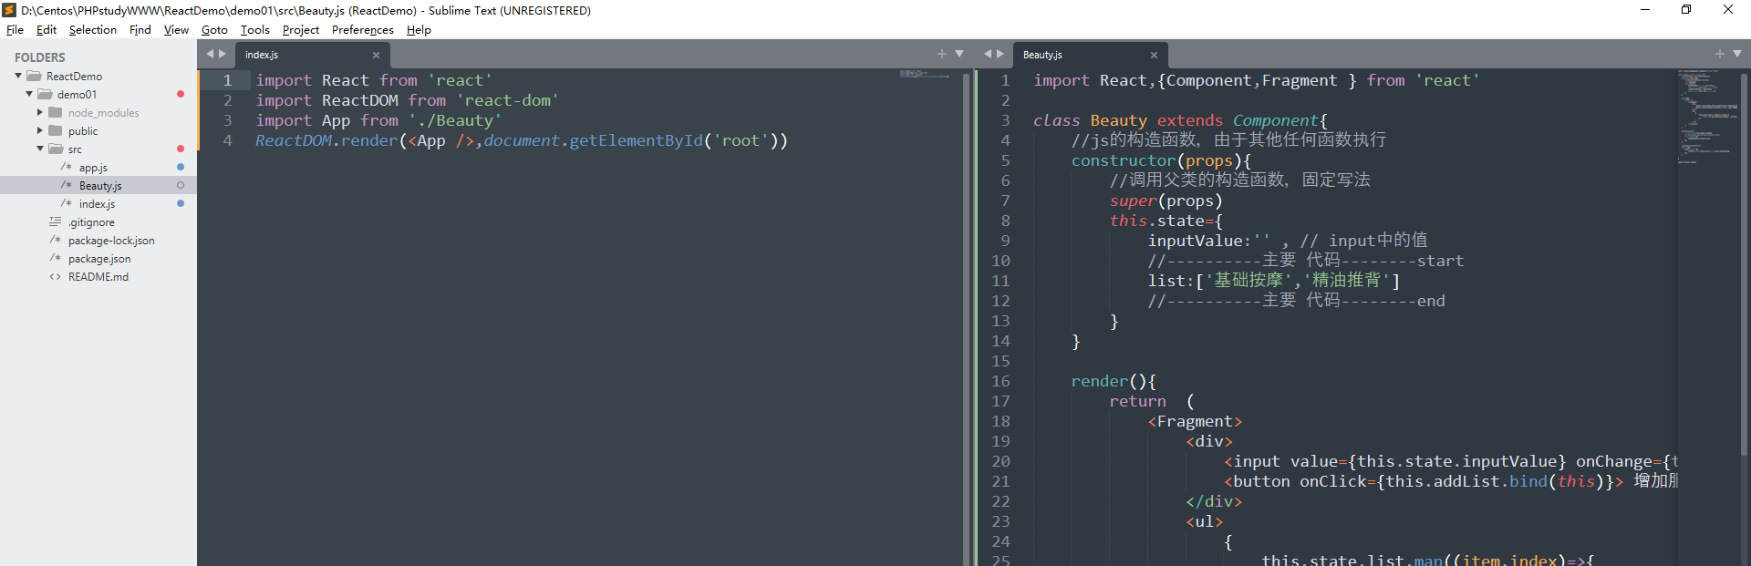Screen dimensions: 1751x566
Task: Open package.json in the sidebar
Action: 99,259
